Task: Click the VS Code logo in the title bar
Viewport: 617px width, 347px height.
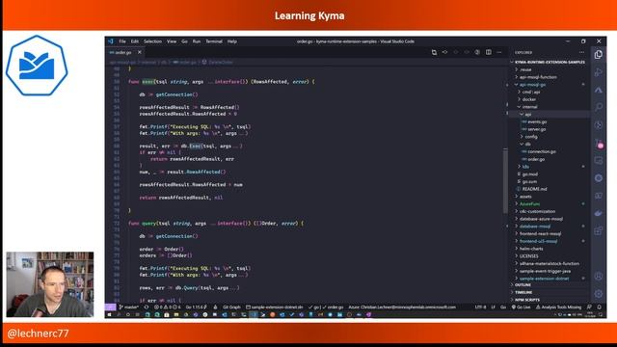Action: (x=111, y=41)
